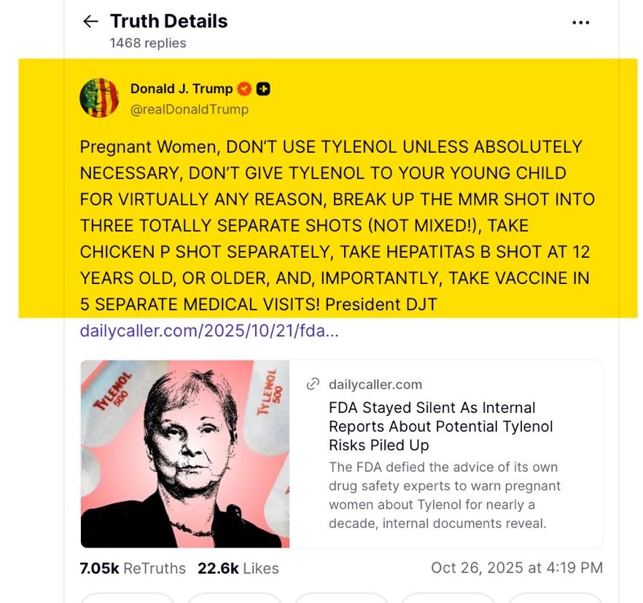Go back using the left arrow
Image resolution: width=643 pixels, height=603 pixels.
[x=90, y=22]
